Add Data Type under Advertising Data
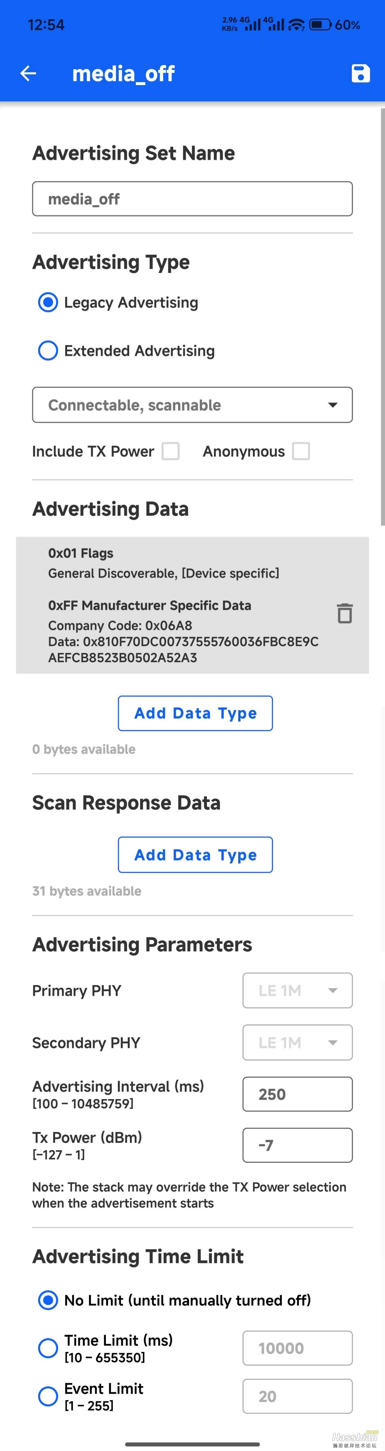 [195, 713]
